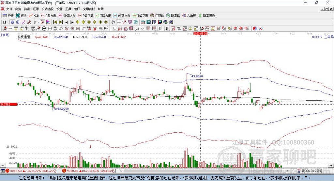
Task: Open the 设置 menu
Action: (x=59, y=9)
